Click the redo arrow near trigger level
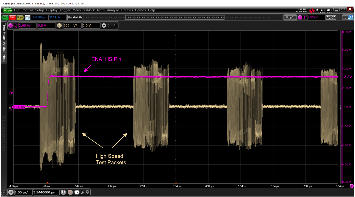 point(334,18)
